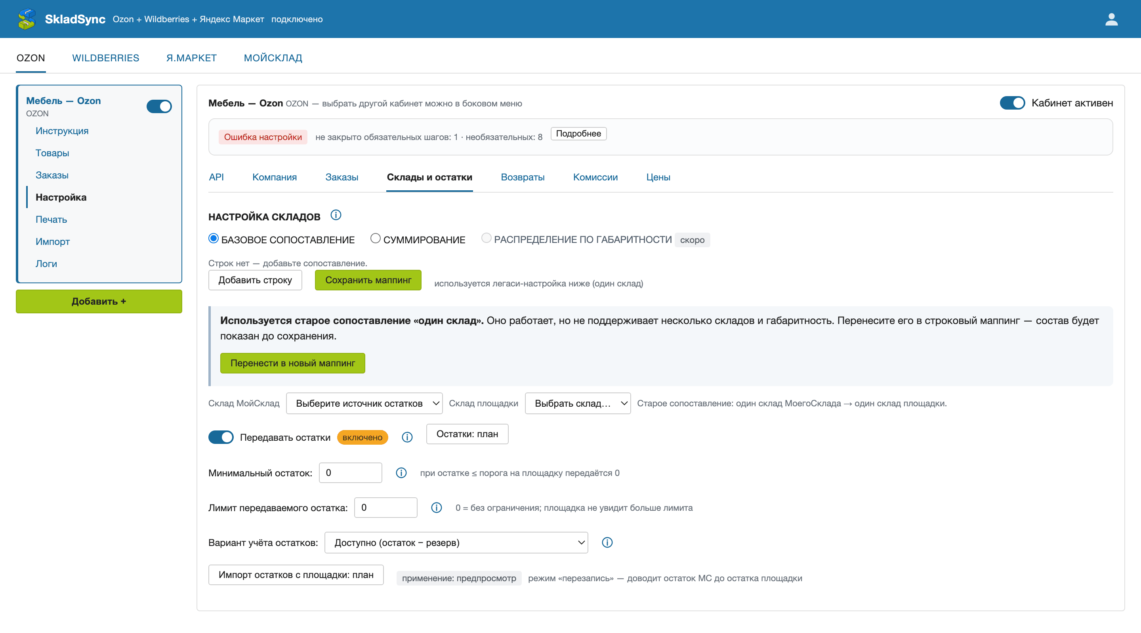Open the Компания settings tab
This screenshot has width=1141, height=633.
click(275, 177)
